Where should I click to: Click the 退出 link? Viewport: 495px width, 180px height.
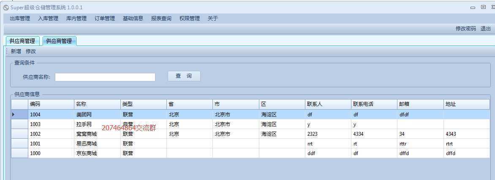(x=486, y=29)
